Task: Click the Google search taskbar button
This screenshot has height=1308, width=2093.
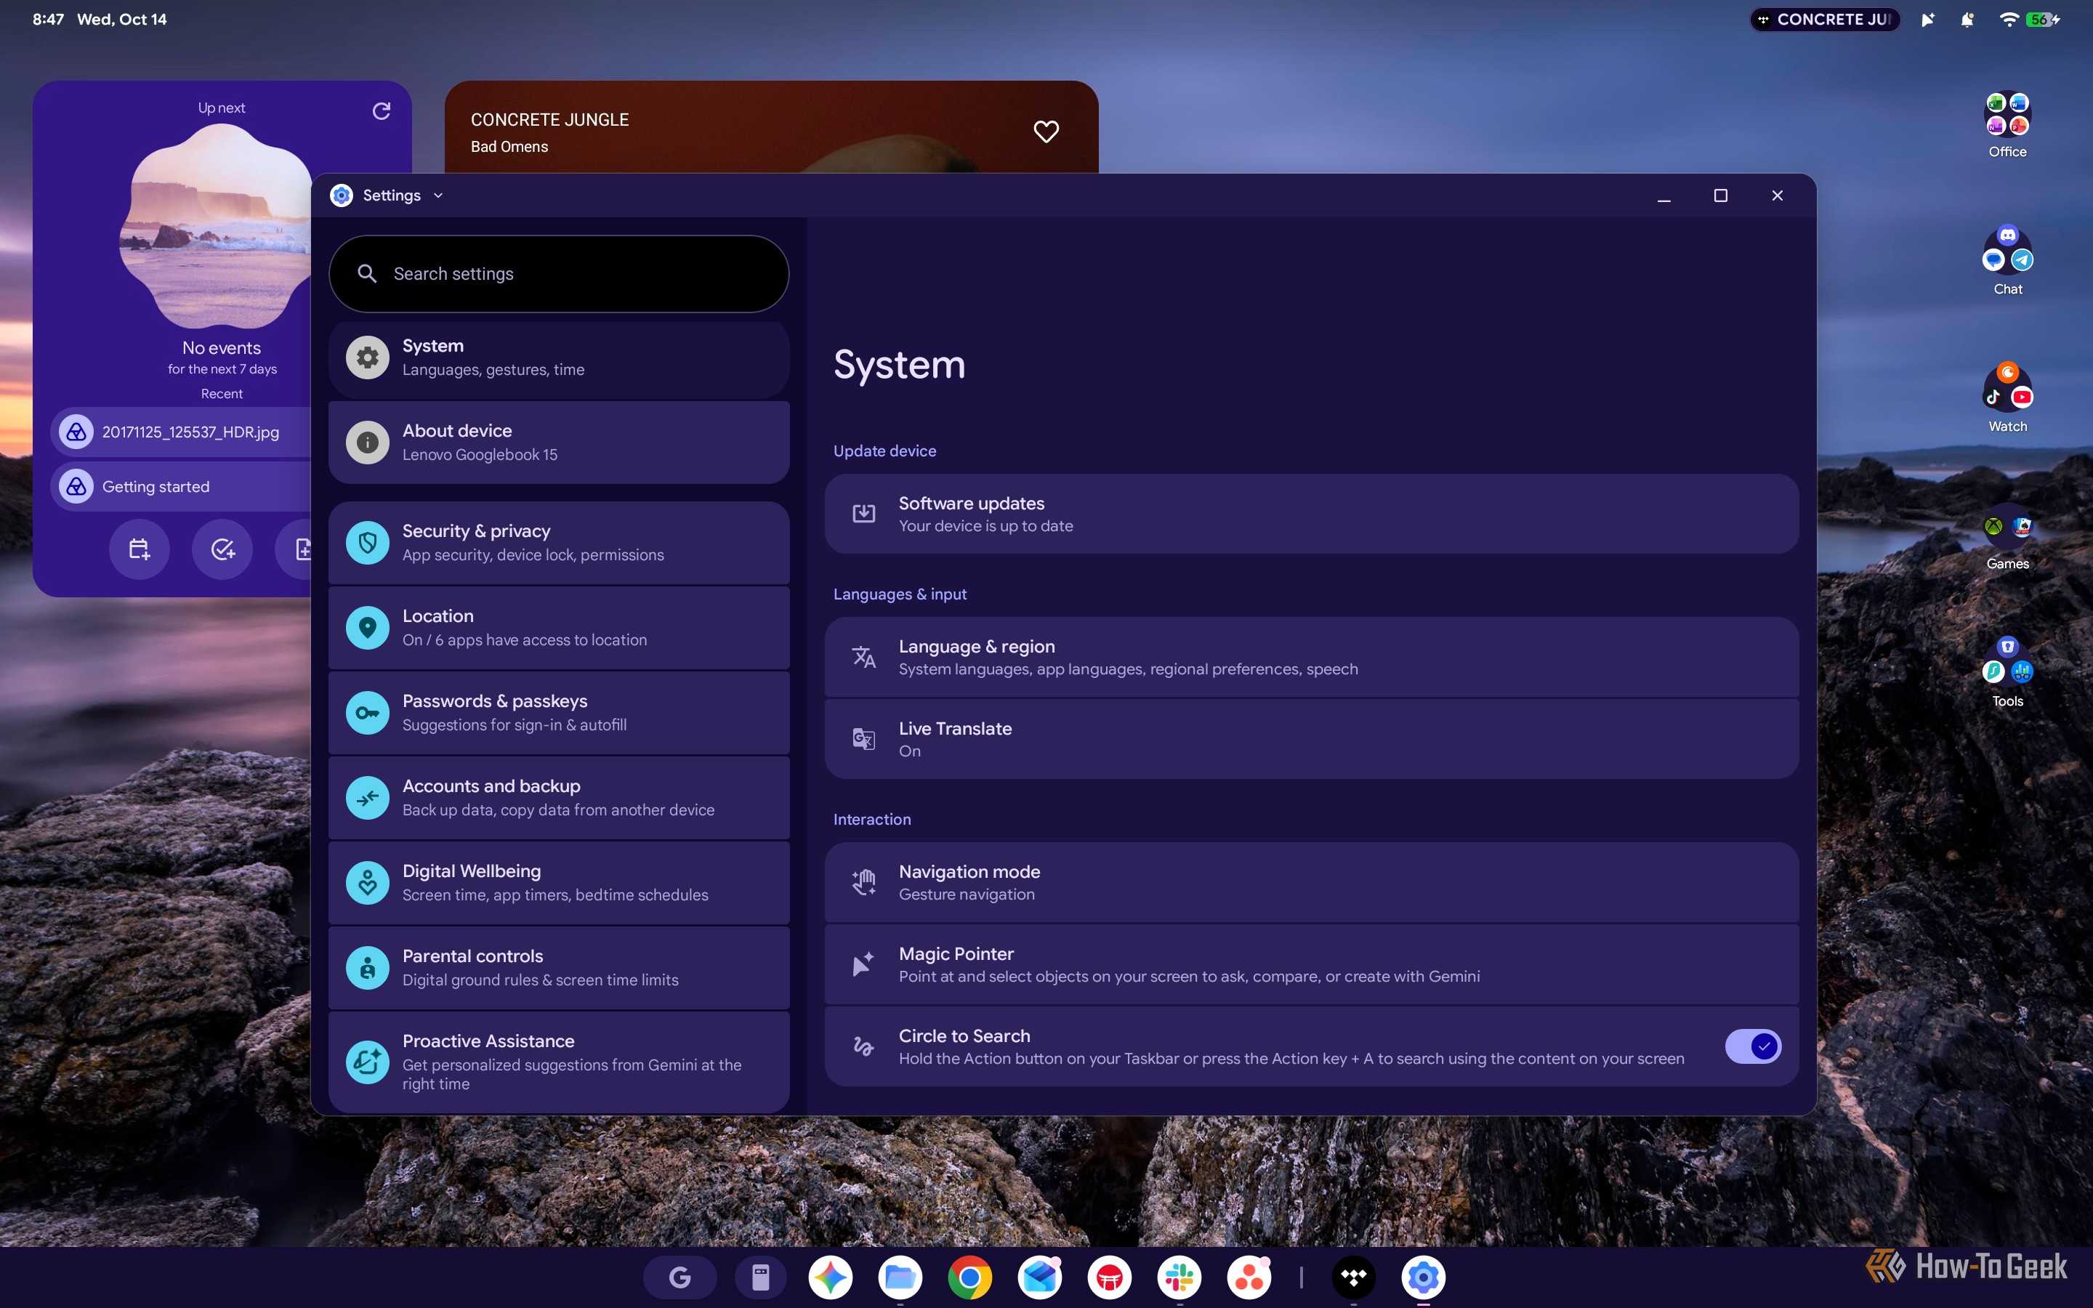Action: point(679,1277)
